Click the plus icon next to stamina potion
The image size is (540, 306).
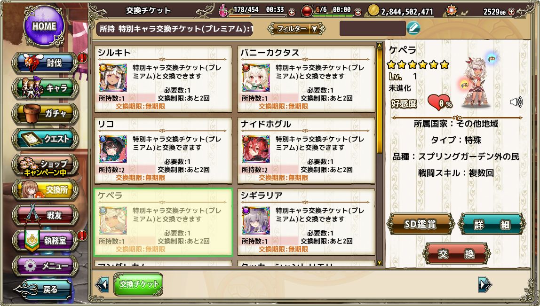point(291,12)
